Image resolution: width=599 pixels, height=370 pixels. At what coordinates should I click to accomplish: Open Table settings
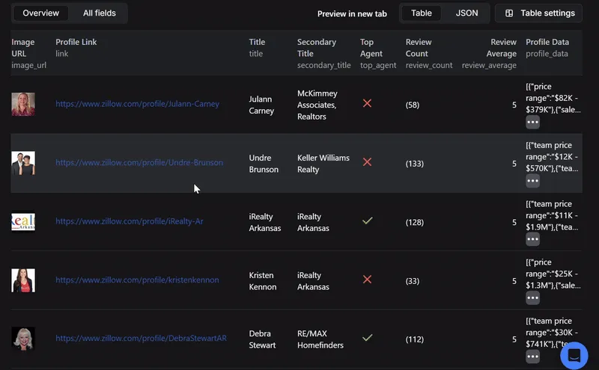point(538,13)
